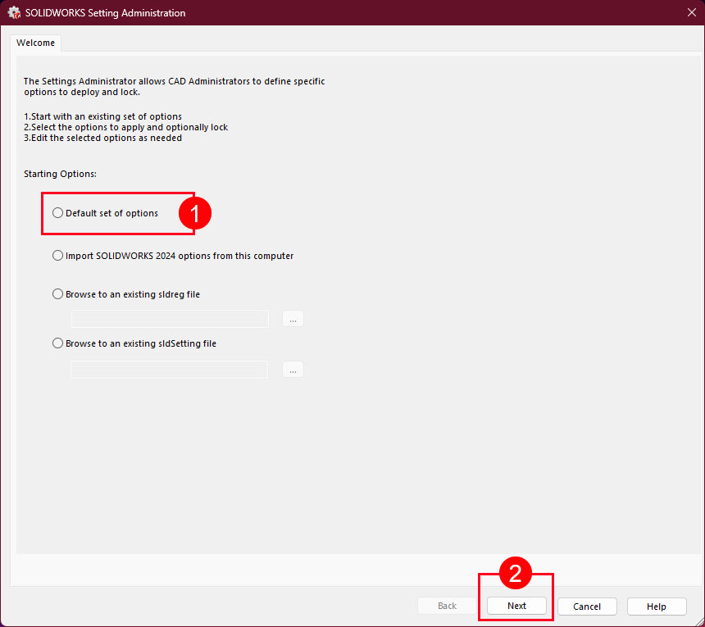Open Help for Settings Administrator
Screen dimensions: 705x627
[x=657, y=607]
